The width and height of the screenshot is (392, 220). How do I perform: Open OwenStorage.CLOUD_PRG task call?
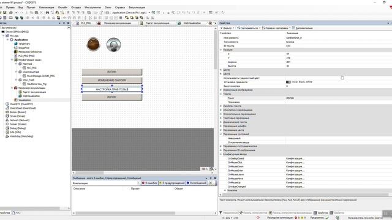pyautogui.click(x=40, y=76)
